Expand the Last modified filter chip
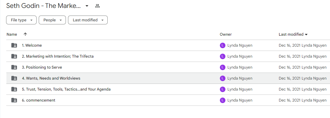 [88, 20]
